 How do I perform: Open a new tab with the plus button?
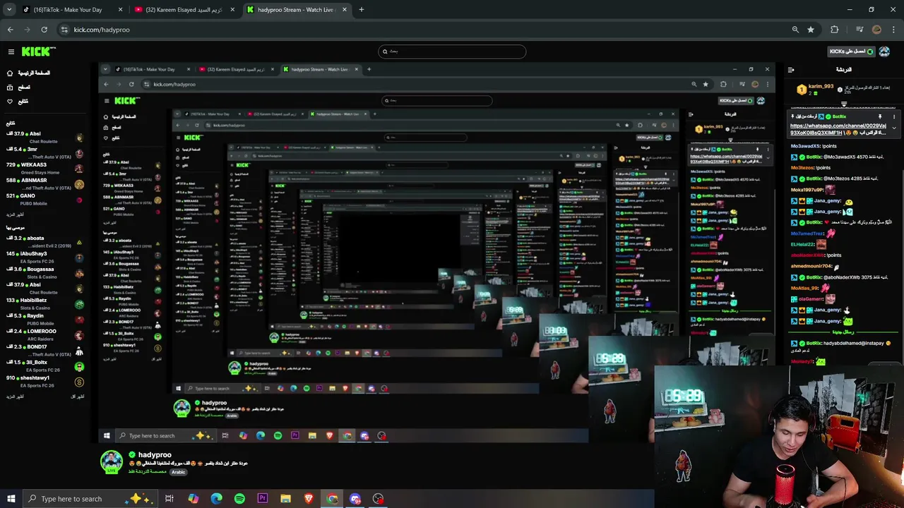point(361,10)
